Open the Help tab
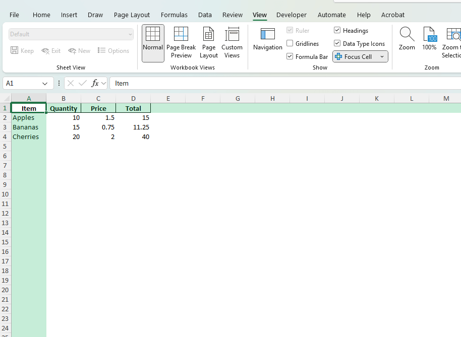 pyautogui.click(x=364, y=15)
